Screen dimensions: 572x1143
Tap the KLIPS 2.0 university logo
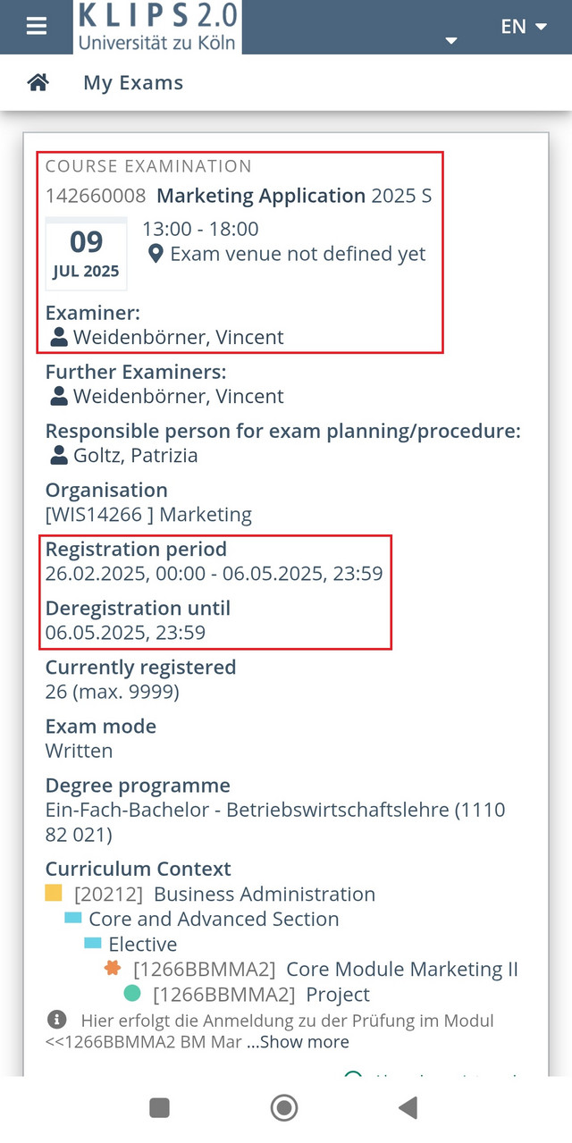pos(157,26)
